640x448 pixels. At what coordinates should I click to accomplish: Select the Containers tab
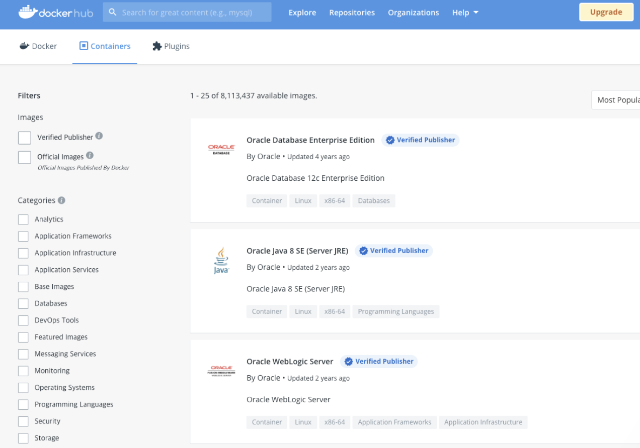(105, 46)
